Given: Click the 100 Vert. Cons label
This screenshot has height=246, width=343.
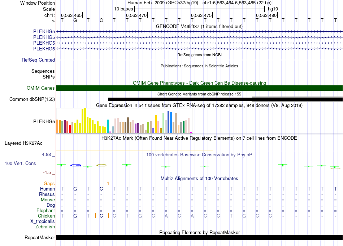Looking at the screenshot, I should [x=20, y=163].
